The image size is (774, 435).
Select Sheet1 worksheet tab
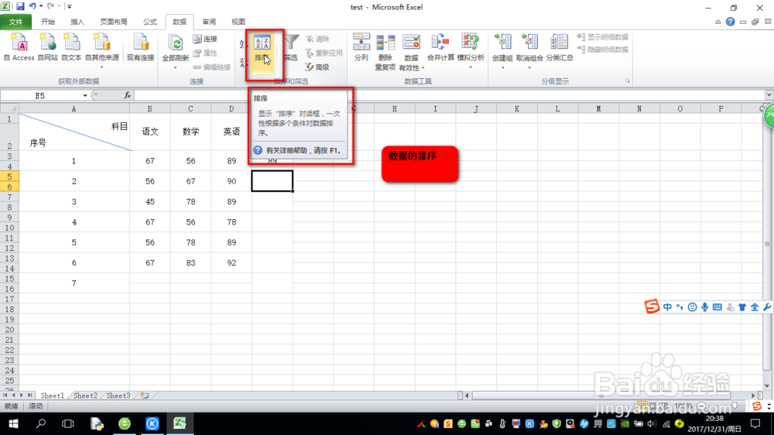point(52,396)
